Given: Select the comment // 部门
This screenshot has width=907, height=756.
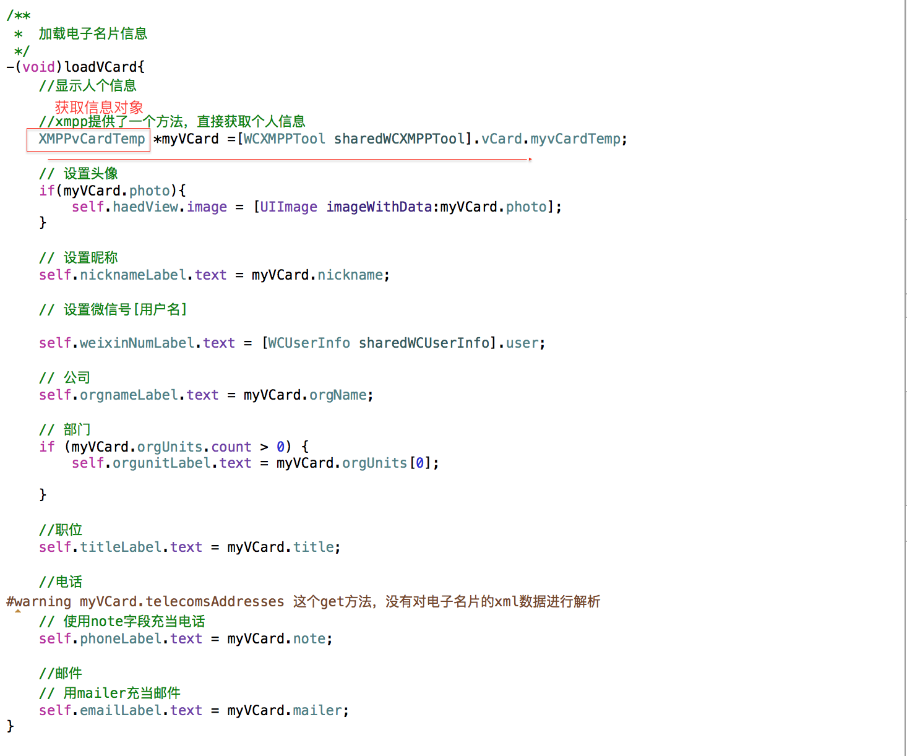Looking at the screenshot, I should (x=65, y=429).
